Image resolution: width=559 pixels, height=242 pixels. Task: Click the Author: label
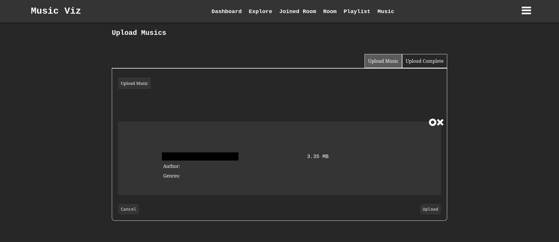click(x=171, y=166)
